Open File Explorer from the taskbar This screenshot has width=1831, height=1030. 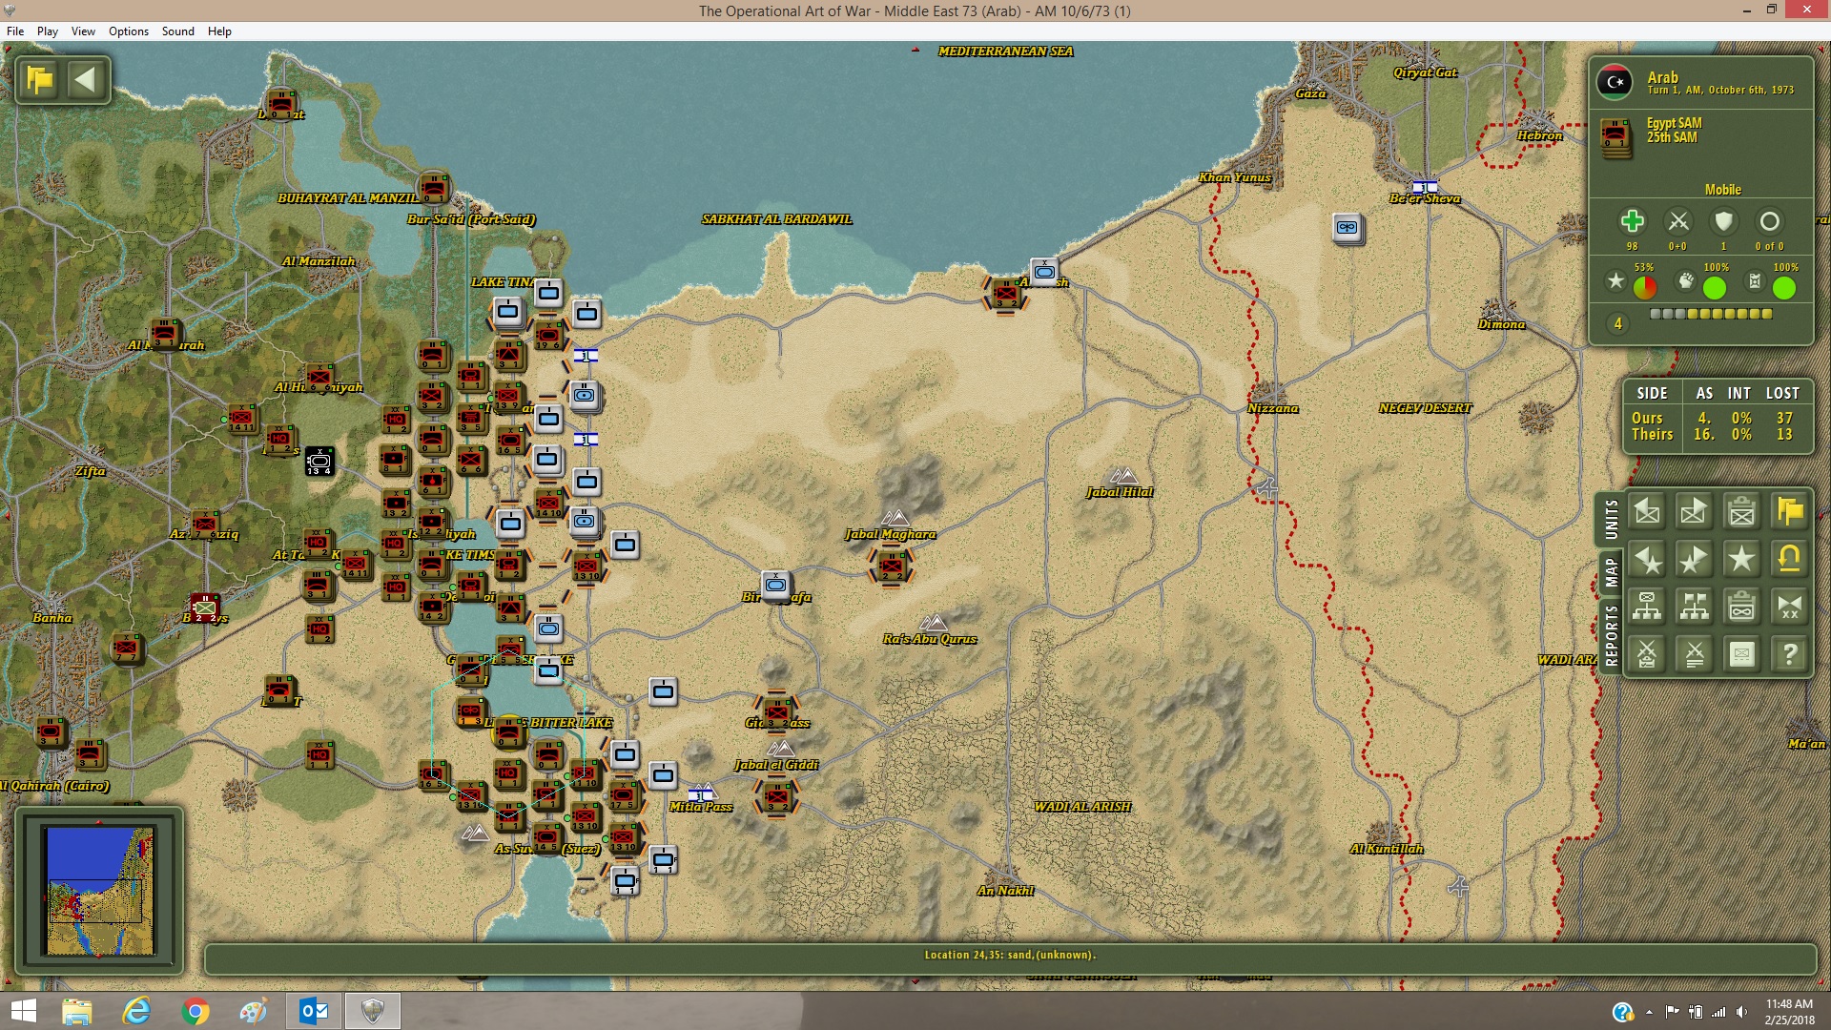click(77, 1011)
